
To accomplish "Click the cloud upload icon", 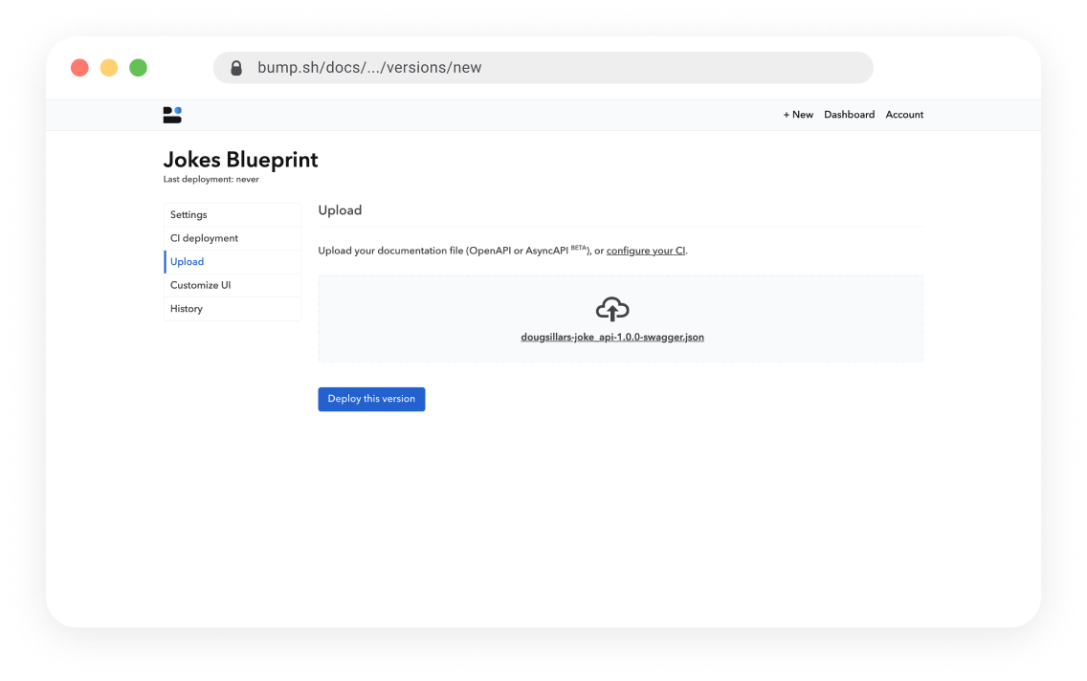I will 611,308.
